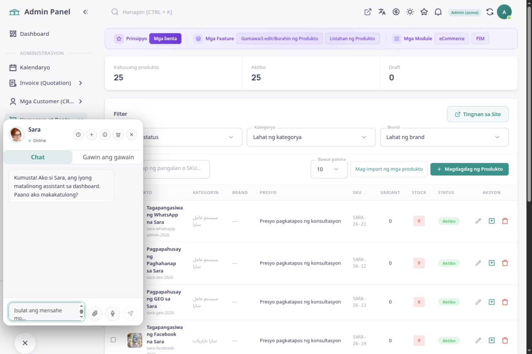Send the message with paper plane icon
The height and width of the screenshot is (354, 532).
point(130,313)
